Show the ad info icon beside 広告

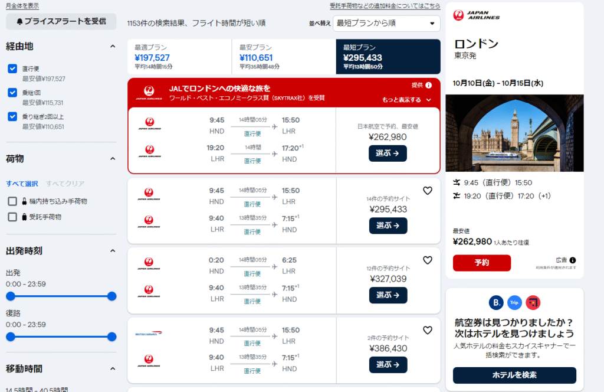[x=573, y=260]
